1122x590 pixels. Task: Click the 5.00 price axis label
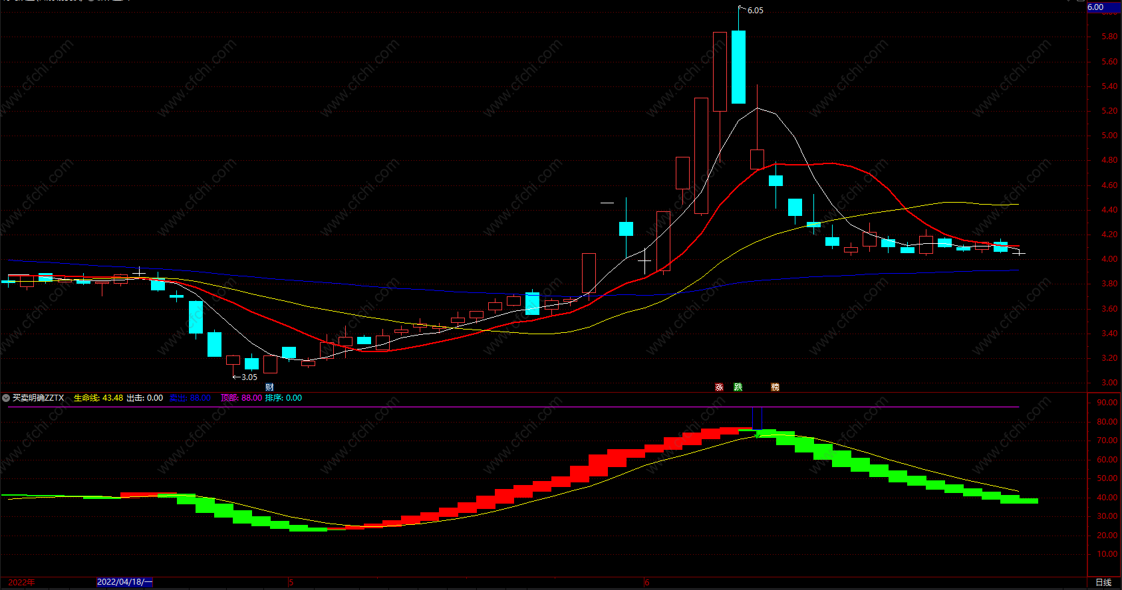1109,136
